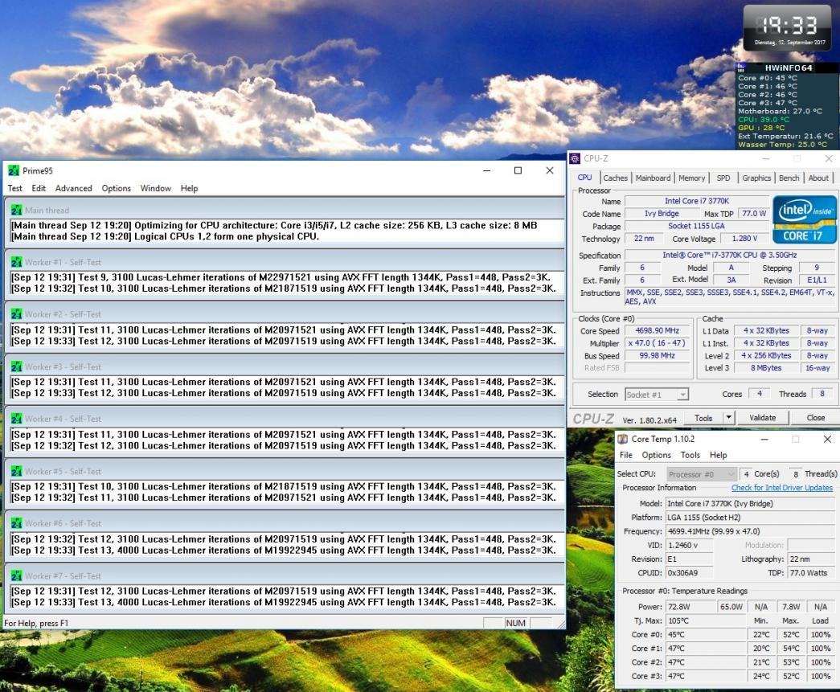Switch to the Memory tab in CPU-Z

pyautogui.click(x=691, y=178)
